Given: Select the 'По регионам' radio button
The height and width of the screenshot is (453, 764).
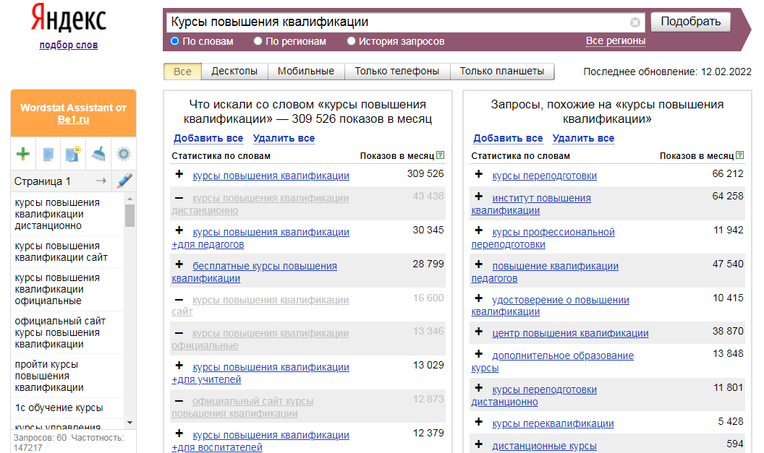Looking at the screenshot, I should 258,41.
